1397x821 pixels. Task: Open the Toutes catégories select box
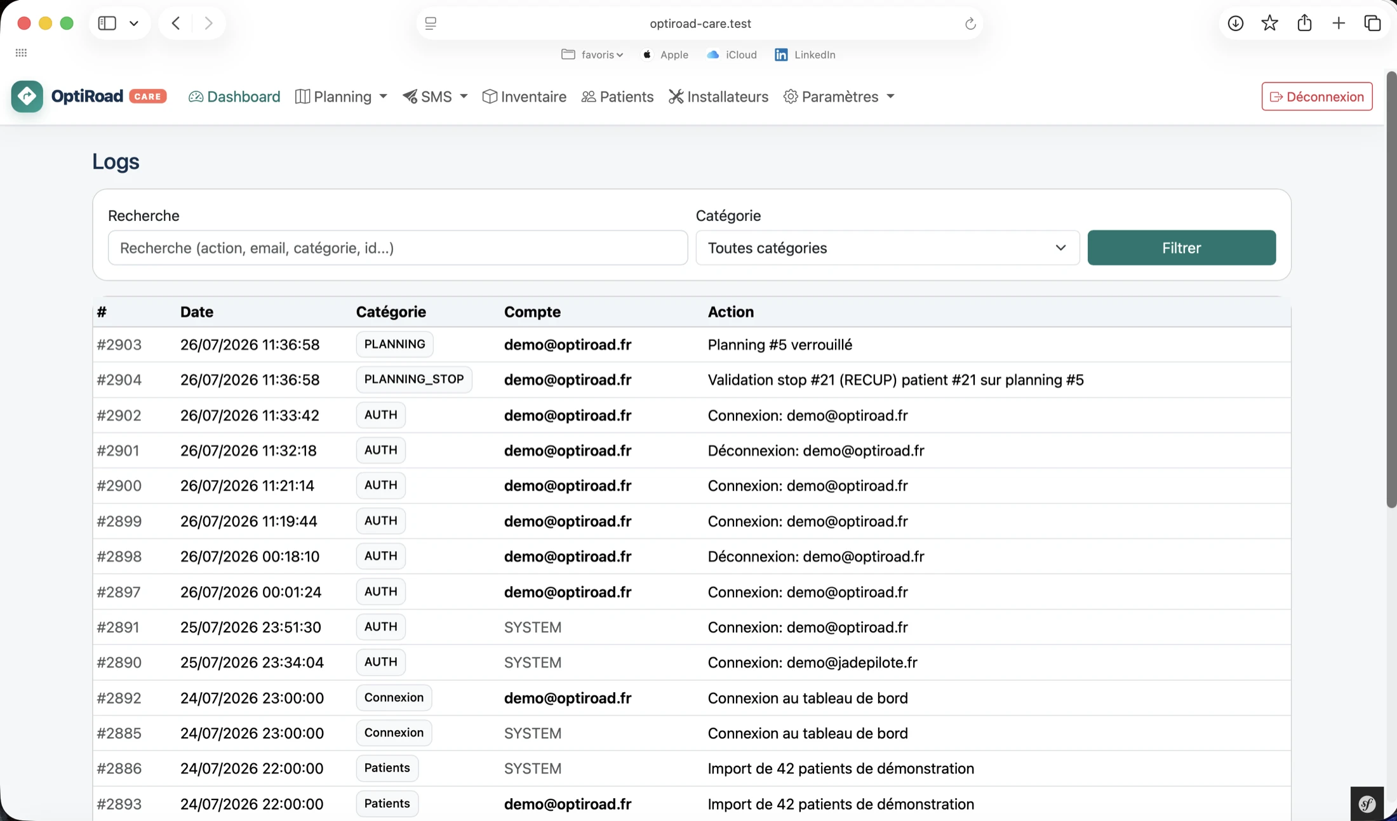pos(887,248)
